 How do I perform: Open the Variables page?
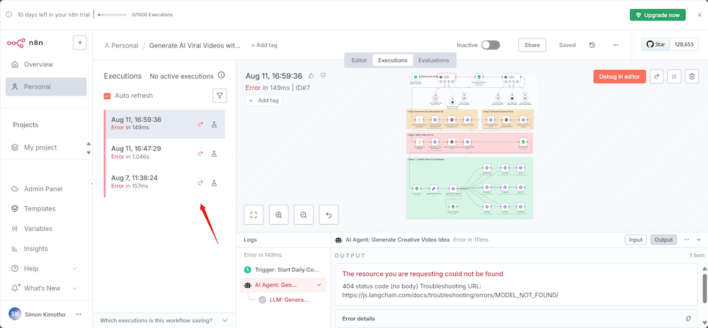click(x=38, y=229)
